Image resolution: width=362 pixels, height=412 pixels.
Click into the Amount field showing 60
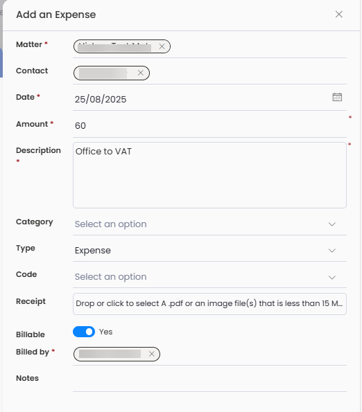coord(209,125)
